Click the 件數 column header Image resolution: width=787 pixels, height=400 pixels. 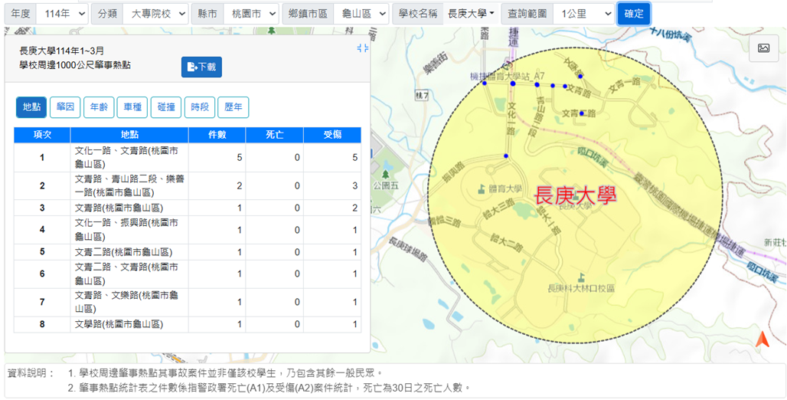pos(217,135)
